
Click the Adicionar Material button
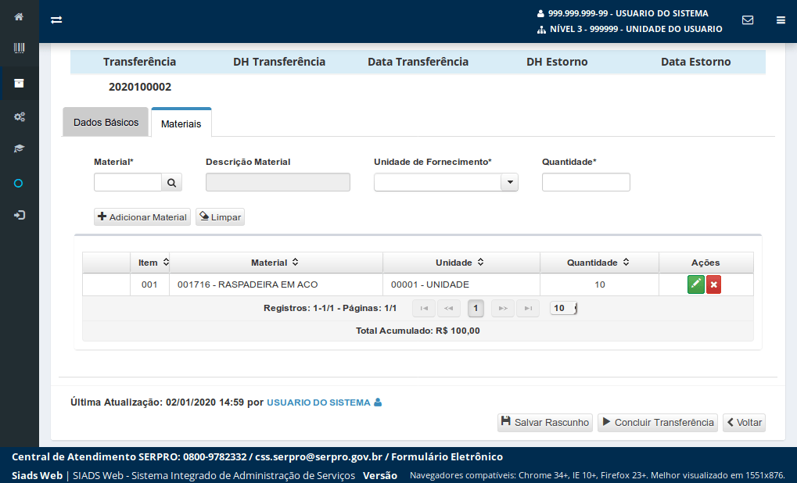(x=142, y=216)
